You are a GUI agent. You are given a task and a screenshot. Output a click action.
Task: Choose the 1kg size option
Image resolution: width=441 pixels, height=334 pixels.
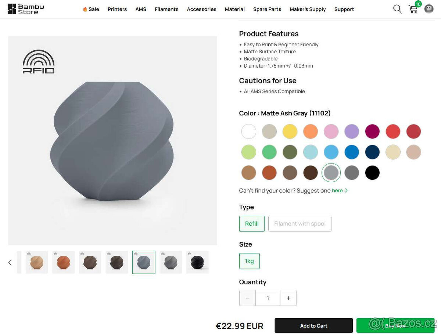(x=249, y=261)
